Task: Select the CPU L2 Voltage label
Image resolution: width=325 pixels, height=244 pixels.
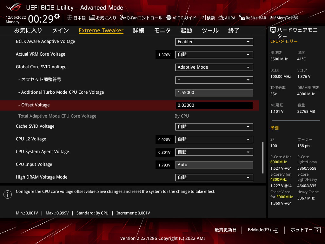Action: click(x=31, y=139)
